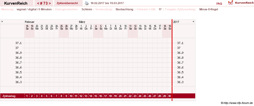This screenshot has height=106, width=254.
Task: Click cycle day 7
Action: (56, 96)
